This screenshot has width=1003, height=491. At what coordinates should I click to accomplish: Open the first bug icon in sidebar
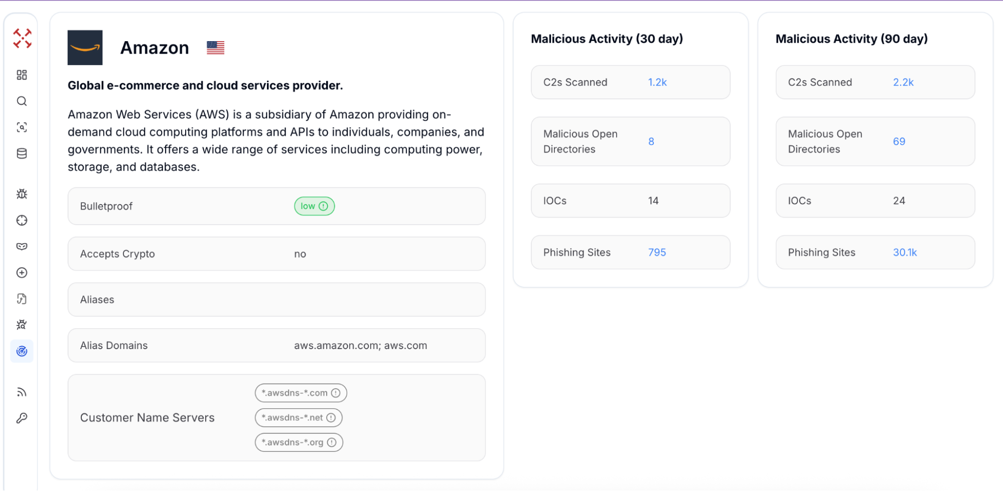[22, 194]
